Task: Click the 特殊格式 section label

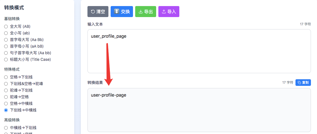Action: click(12, 69)
